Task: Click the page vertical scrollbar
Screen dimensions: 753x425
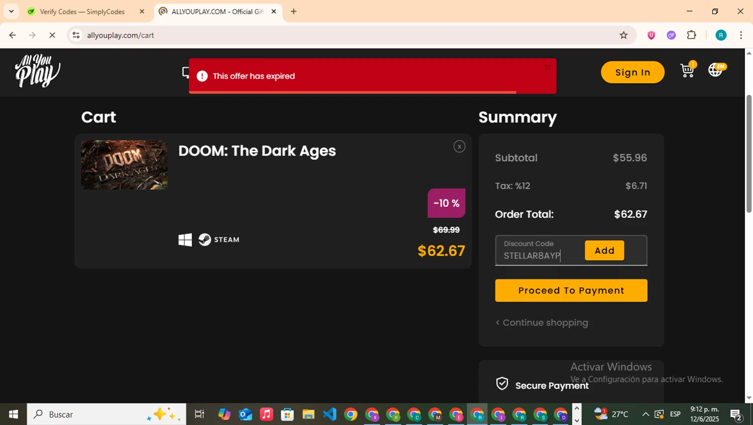Action: coord(749,154)
